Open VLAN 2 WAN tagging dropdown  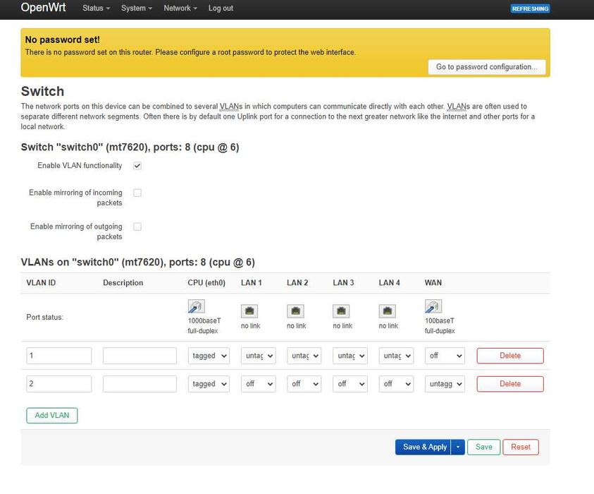(x=445, y=384)
